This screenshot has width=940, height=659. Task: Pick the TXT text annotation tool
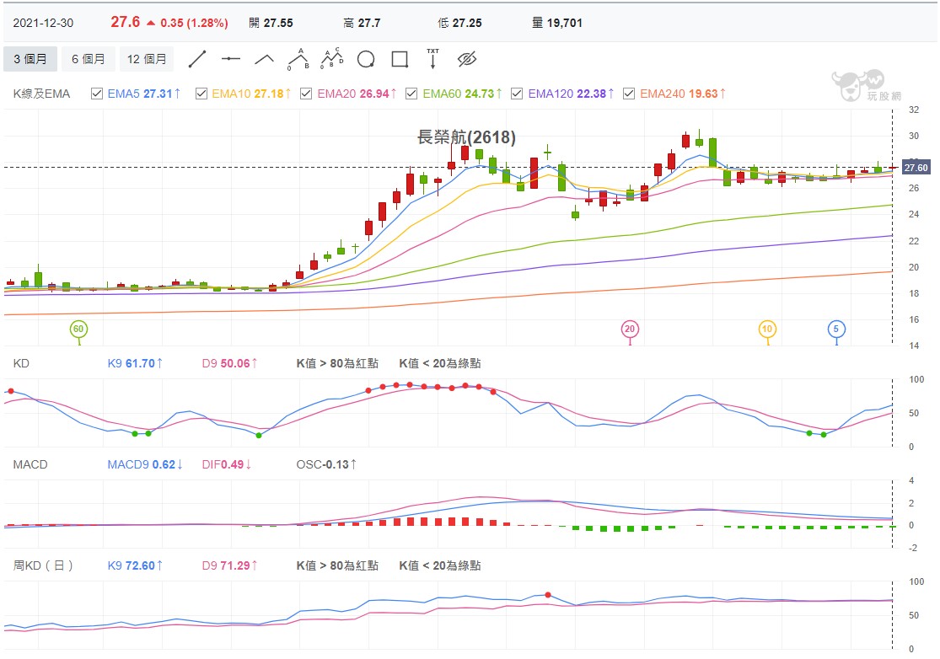click(x=432, y=59)
